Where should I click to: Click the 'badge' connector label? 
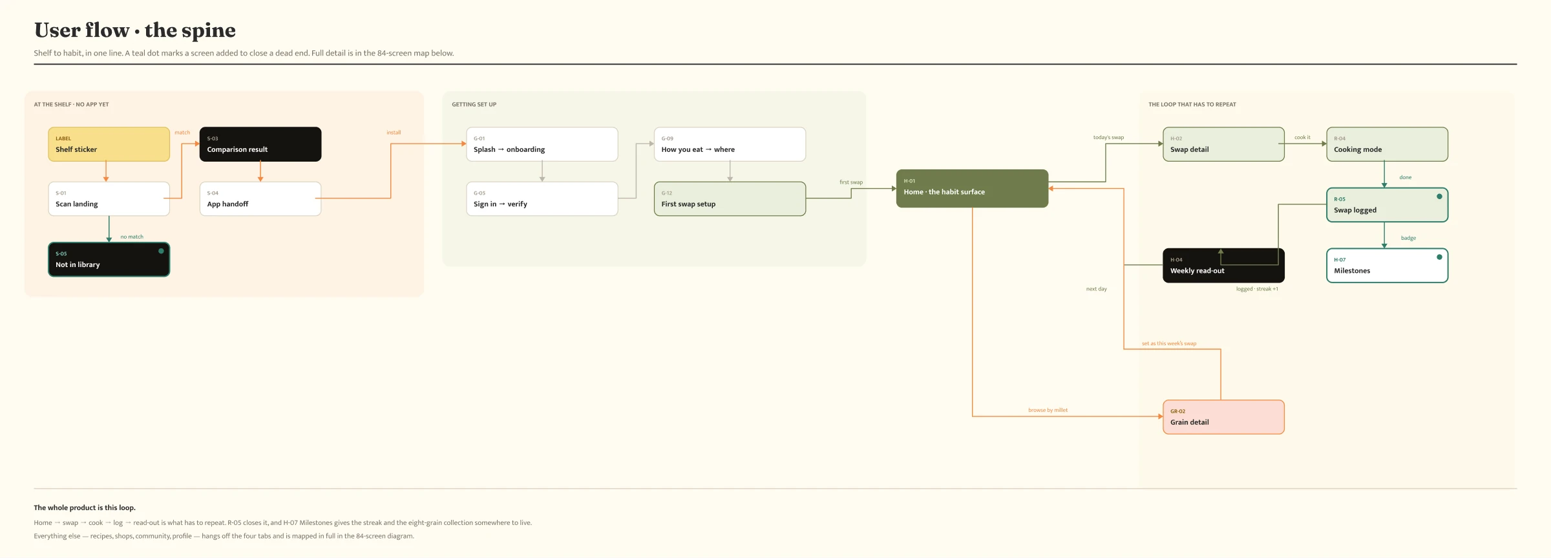pos(1408,238)
